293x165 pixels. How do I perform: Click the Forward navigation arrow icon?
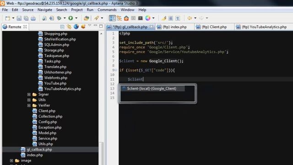(201, 18)
